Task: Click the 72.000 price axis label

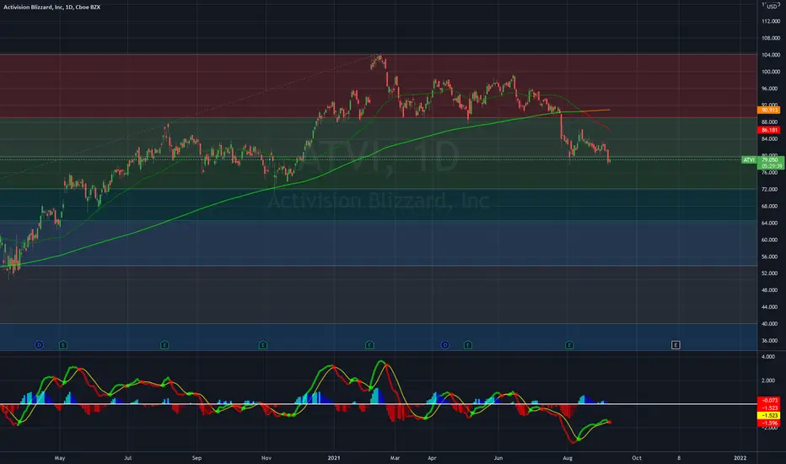Action: tap(771, 190)
